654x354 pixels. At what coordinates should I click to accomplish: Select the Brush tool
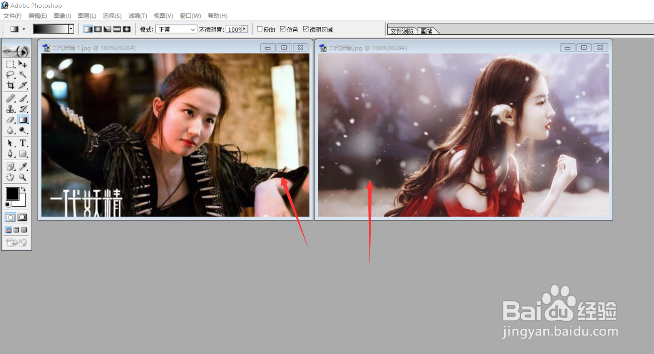23,98
